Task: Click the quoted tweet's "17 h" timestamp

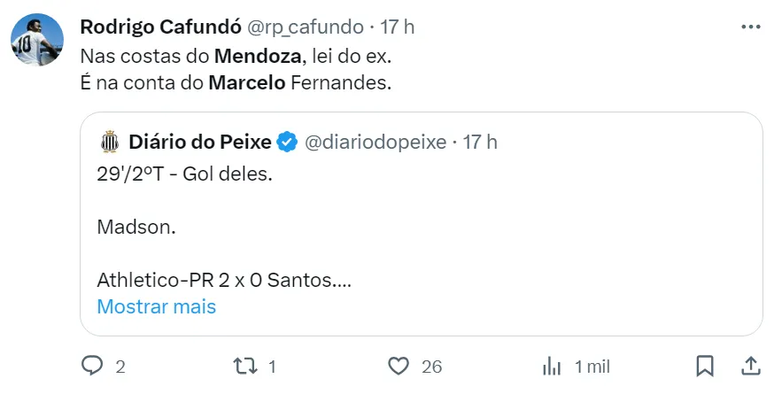Action: [x=480, y=141]
